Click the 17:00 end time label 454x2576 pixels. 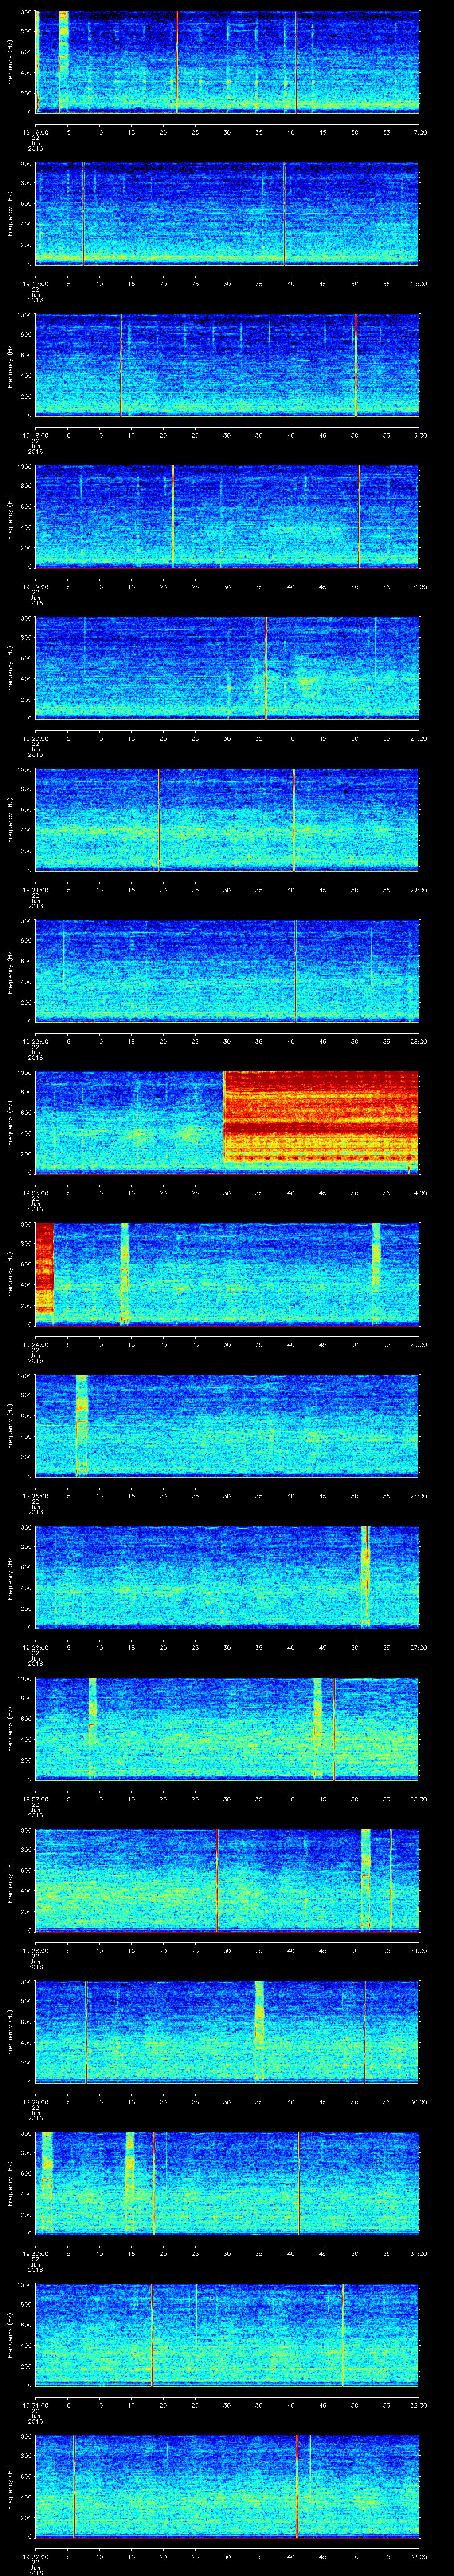coord(418,132)
